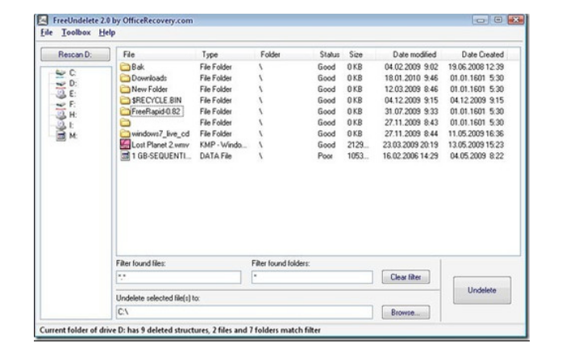Click the KMP - Windo... type cell

(223, 145)
